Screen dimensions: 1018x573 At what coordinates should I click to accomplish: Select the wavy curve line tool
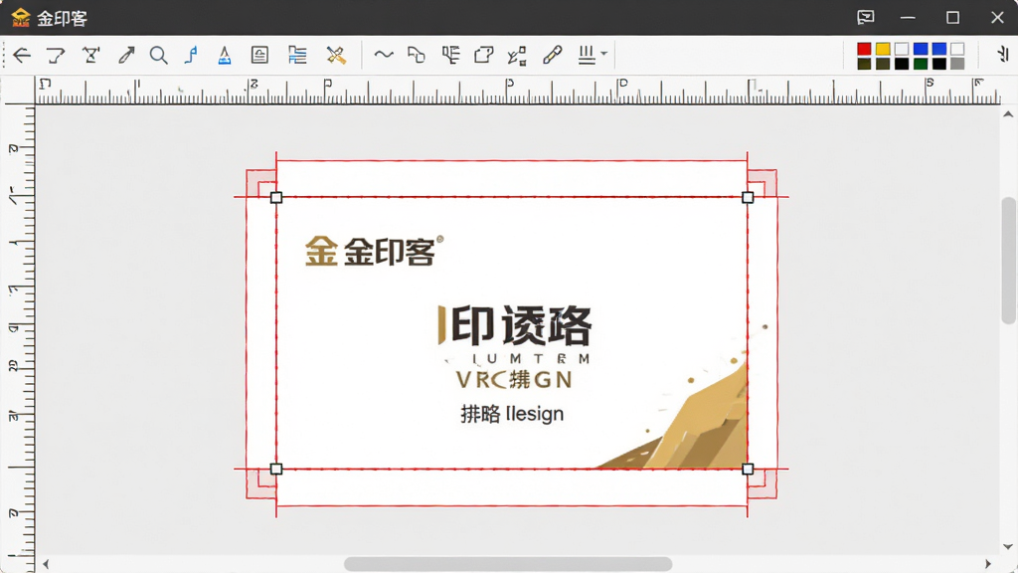coord(384,55)
